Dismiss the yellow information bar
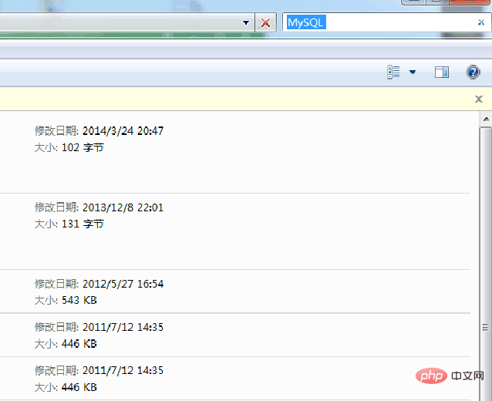The width and height of the screenshot is (492, 401). point(479,99)
